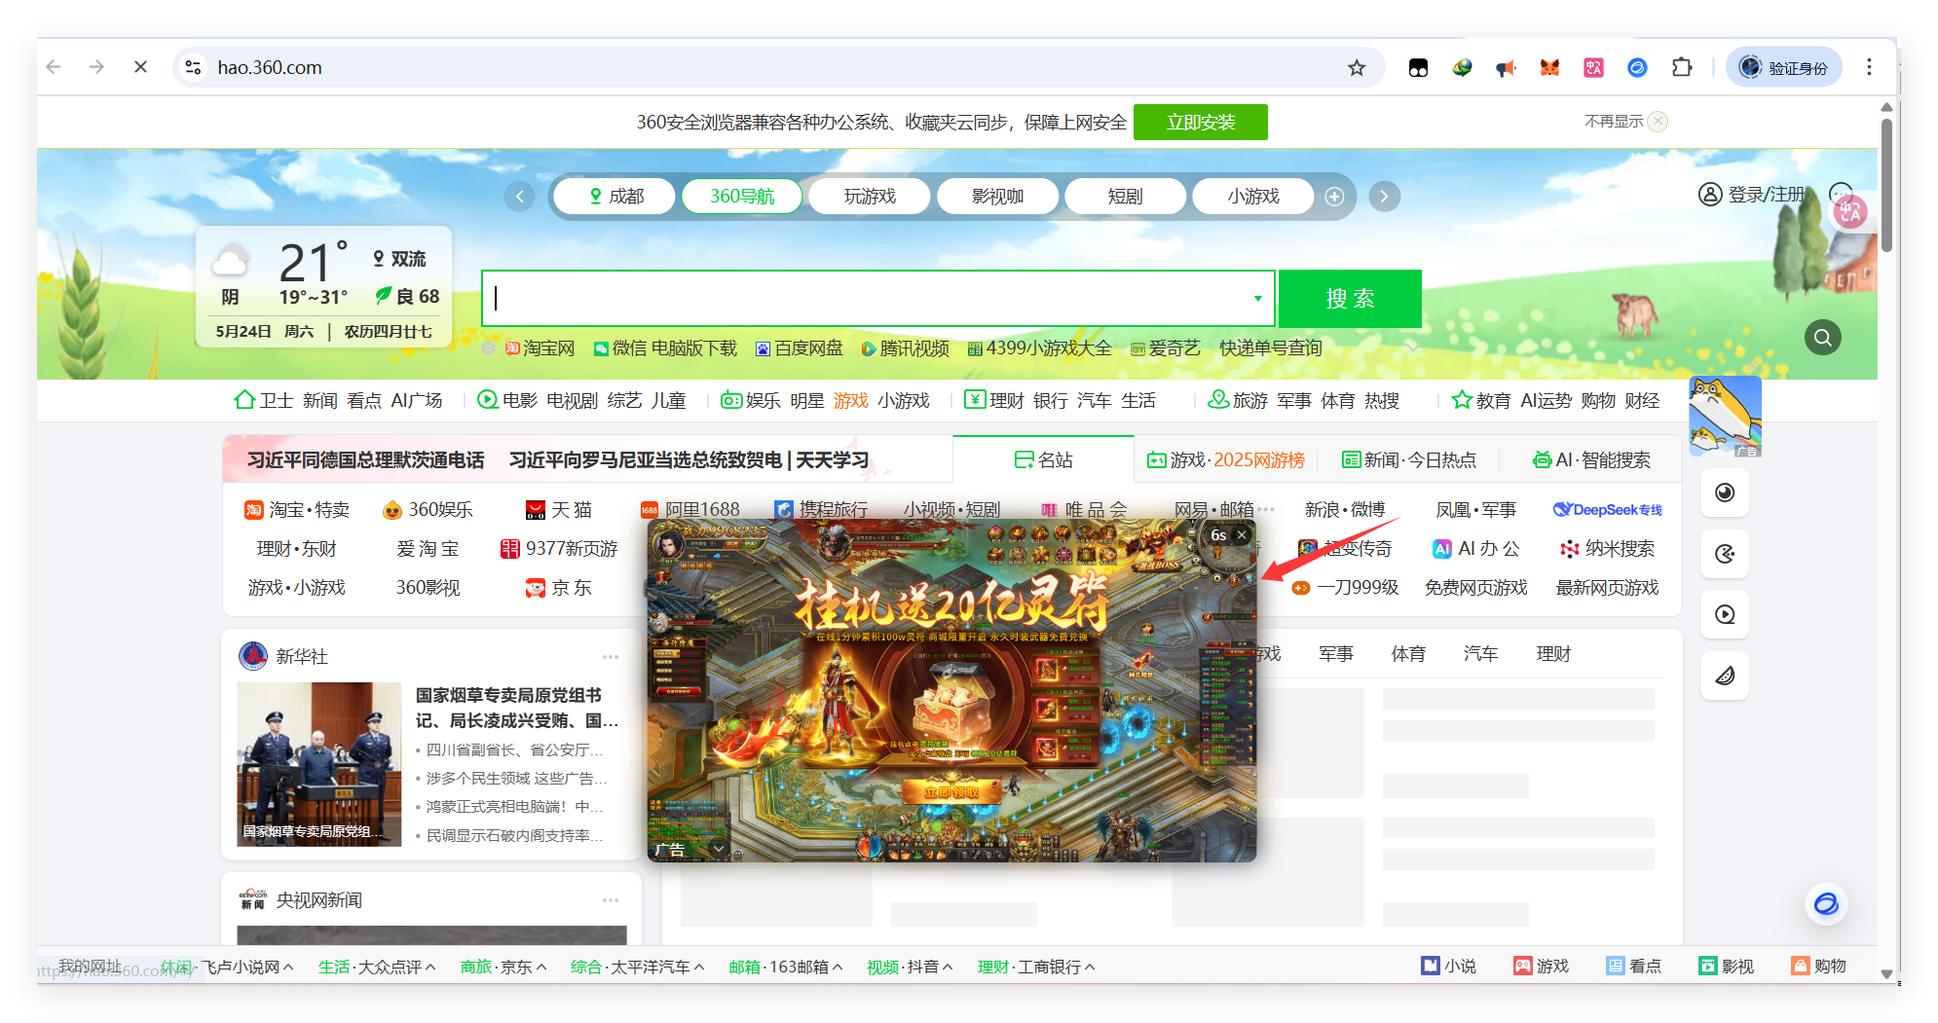This screenshot has width=1938, height=1023.
Task: Open 央视网新闻 card more options dots
Action: click(x=611, y=900)
